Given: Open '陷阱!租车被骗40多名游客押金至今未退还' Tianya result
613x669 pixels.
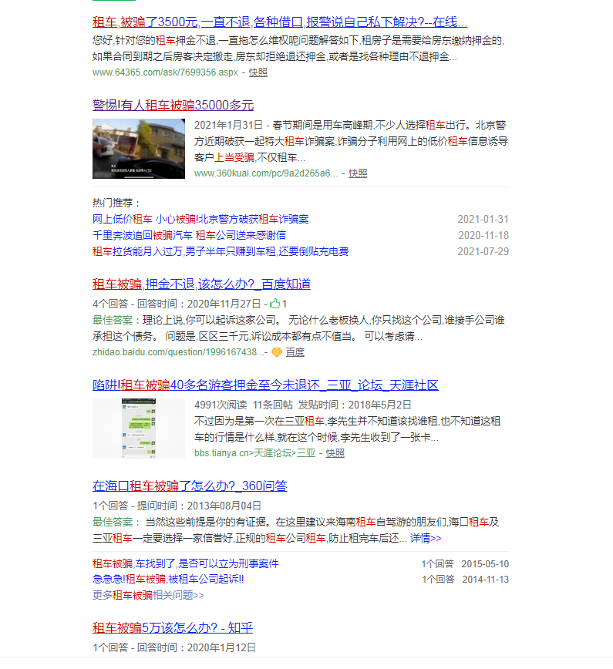Looking at the screenshot, I should (265, 385).
